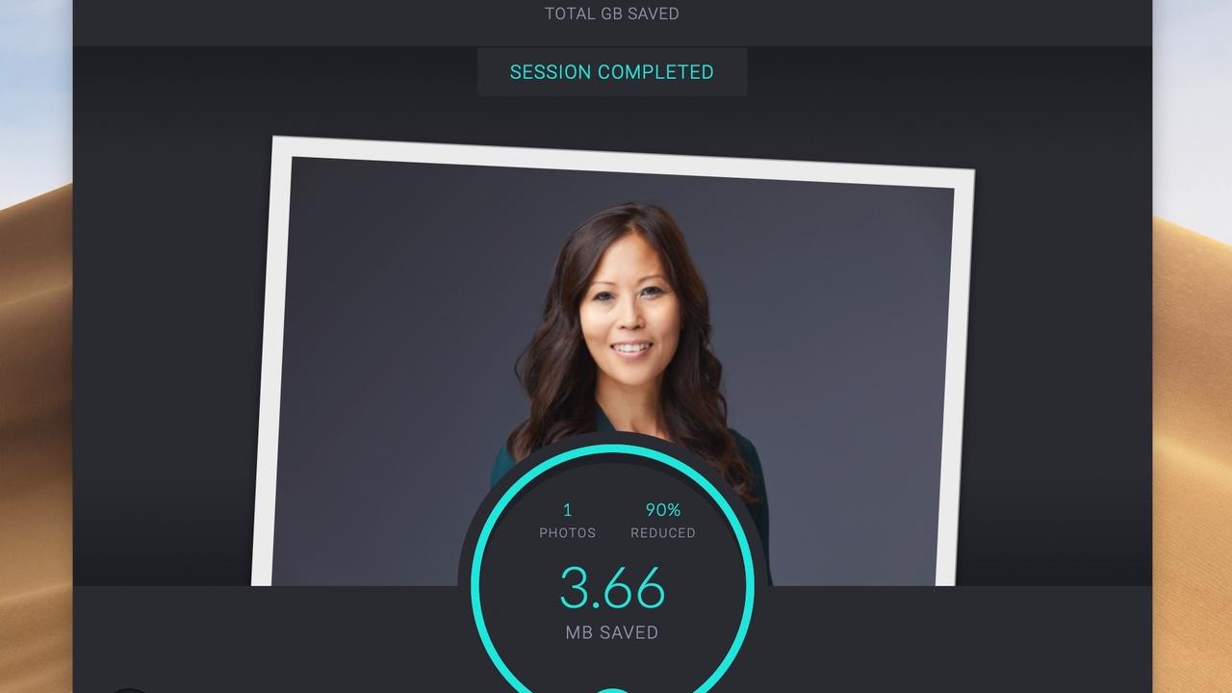Click the empty dark area right of the photo
The height and width of the screenshot is (693, 1232).
pos(1059,337)
